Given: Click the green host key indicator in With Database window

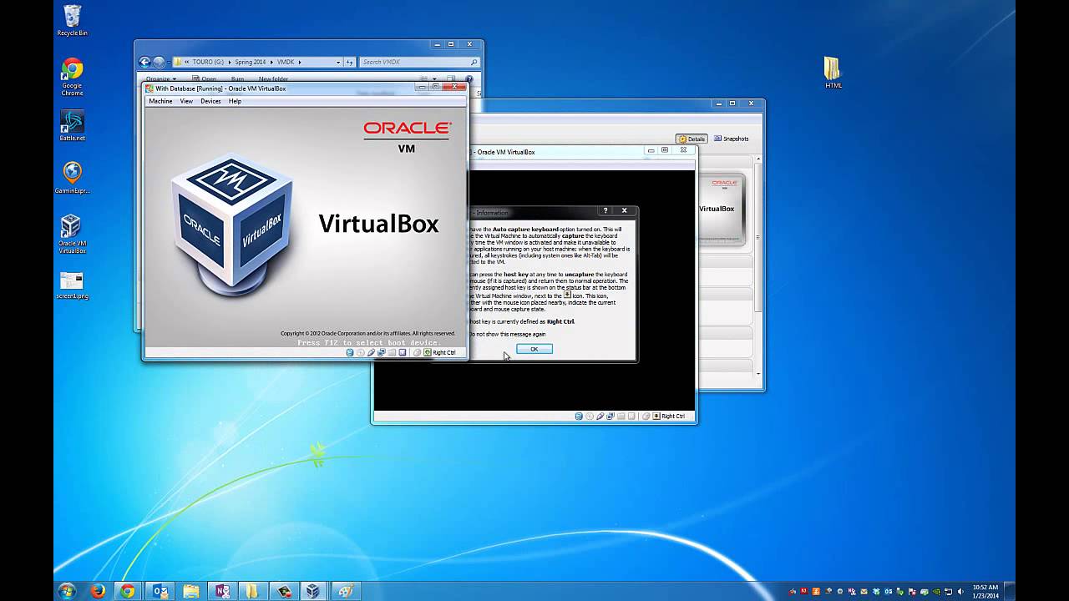Looking at the screenshot, I should (x=428, y=352).
